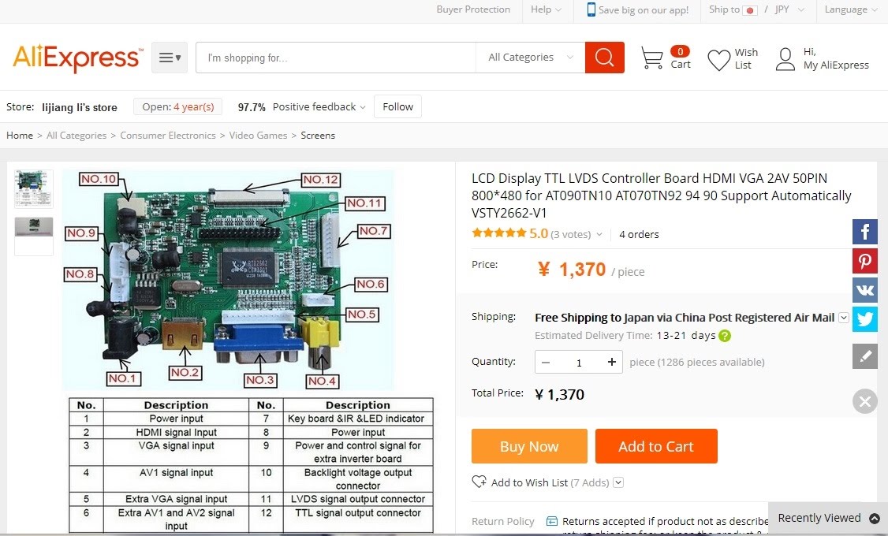The height and width of the screenshot is (536, 888).
Task: Share the product on Pinterest
Action: pyautogui.click(x=865, y=261)
